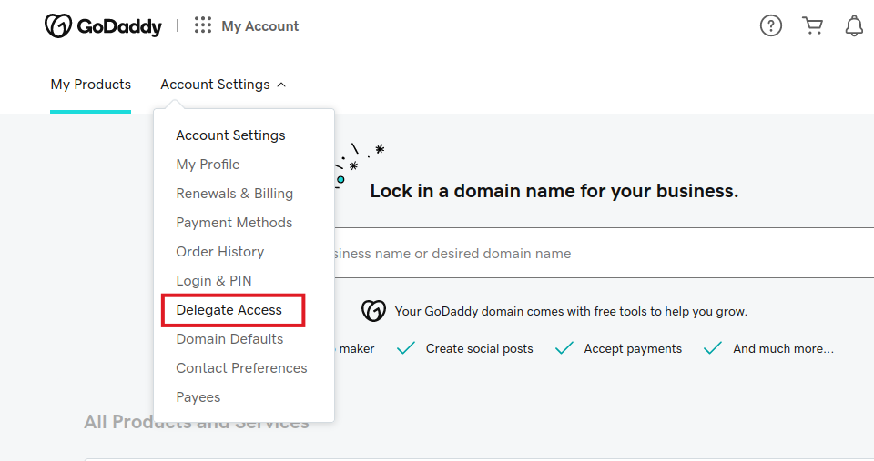Click the 'And much more...' text
This screenshot has height=461, width=874.
coord(783,348)
